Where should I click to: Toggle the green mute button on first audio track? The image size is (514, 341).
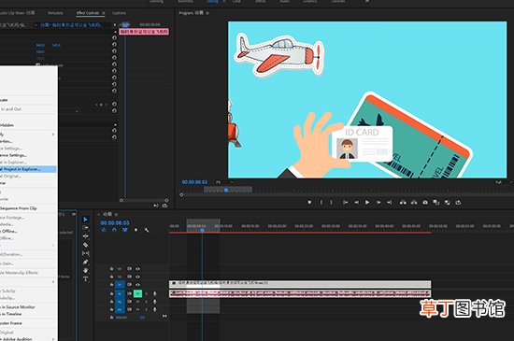137,293
